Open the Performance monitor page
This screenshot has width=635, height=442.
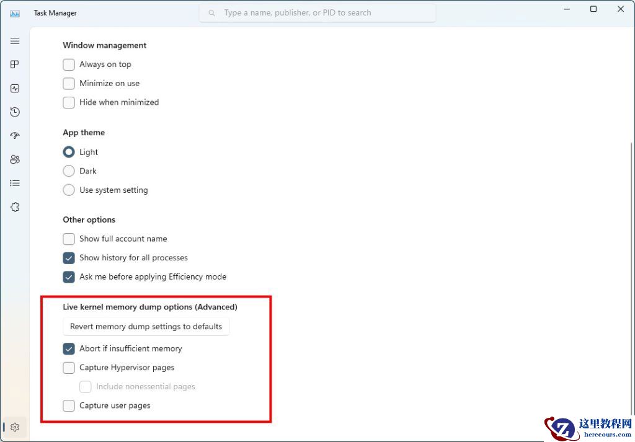(15, 88)
